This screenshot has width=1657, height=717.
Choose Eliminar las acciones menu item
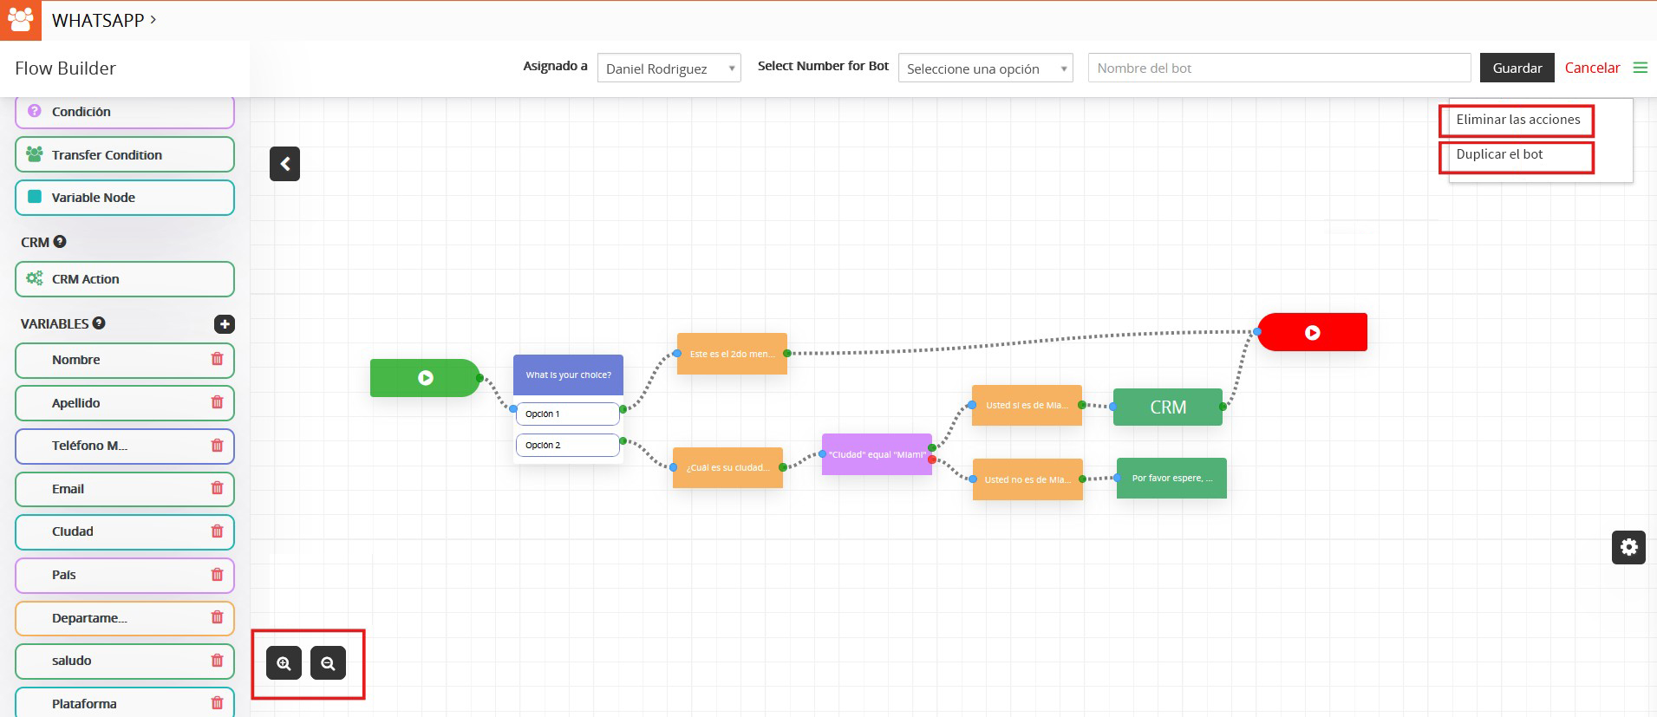(1517, 120)
